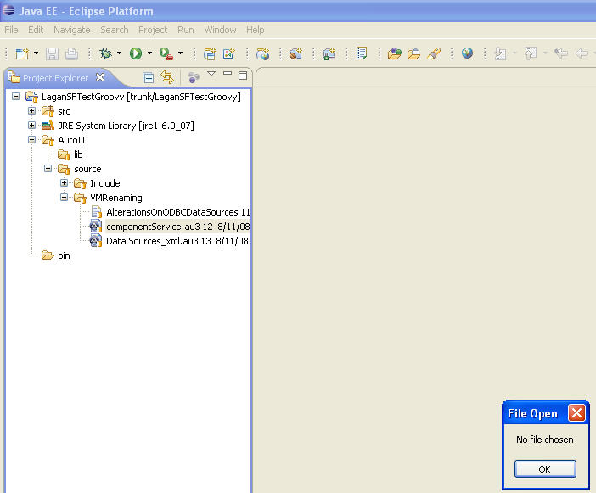Click the Previous Annotation toolbar icon
Screen dimensions: 596x493
(531, 53)
